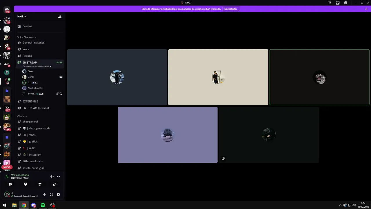Show hidden system tray icons chevron
Screen dimensions: 371x209
tap(340, 205)
